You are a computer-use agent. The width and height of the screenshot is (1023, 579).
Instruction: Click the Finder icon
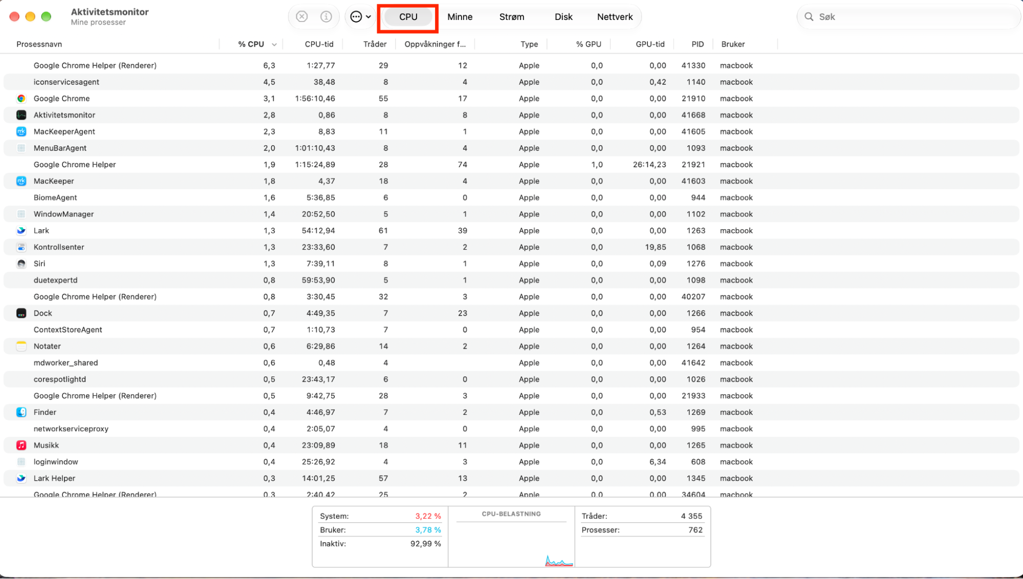(x=21, y=412)
